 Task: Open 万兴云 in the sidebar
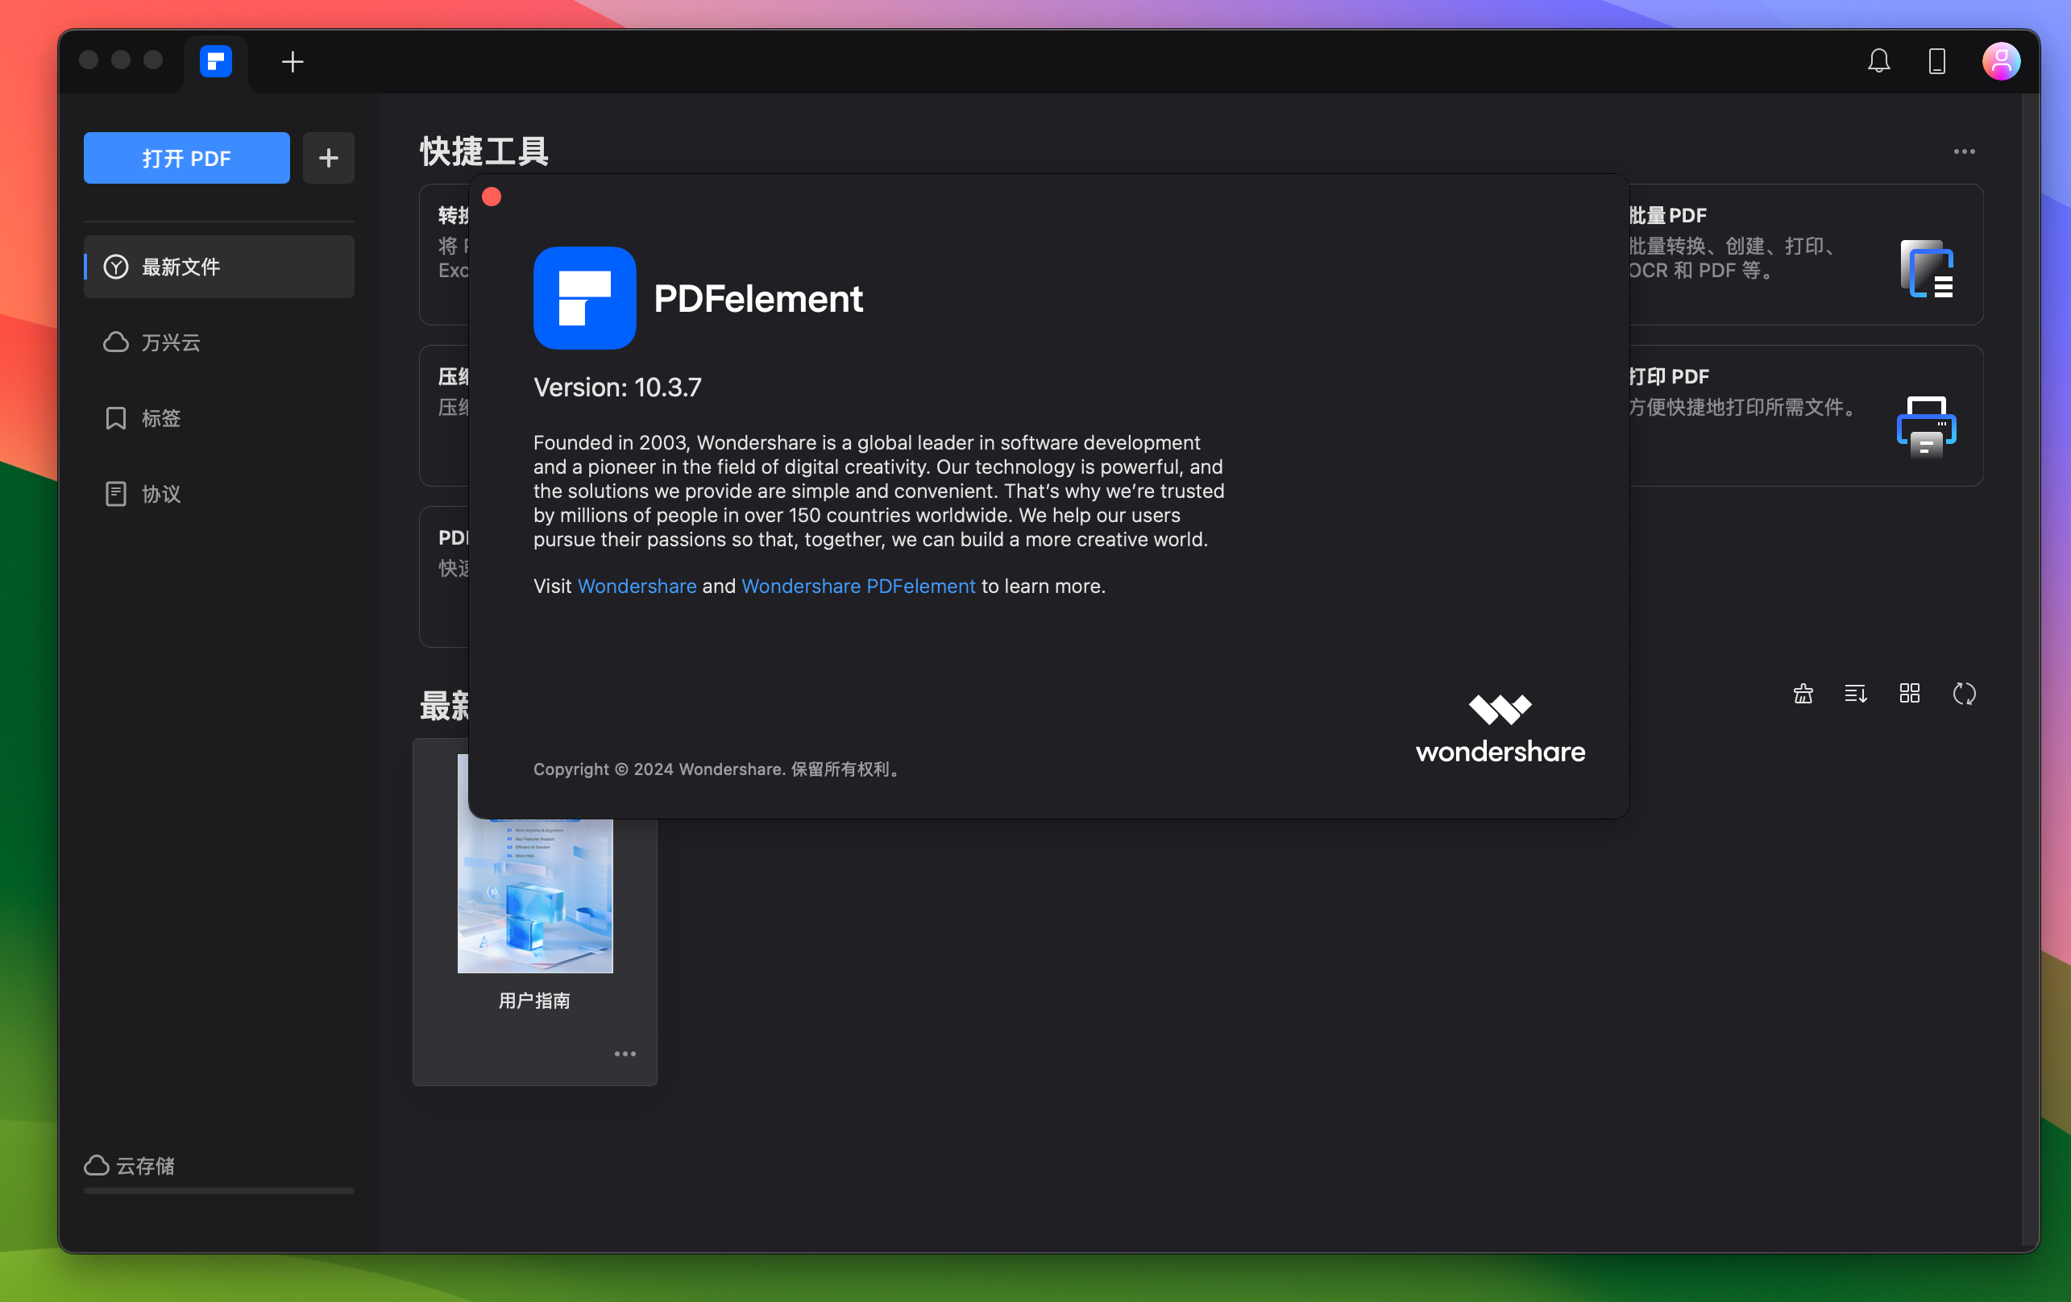[219, 342]
